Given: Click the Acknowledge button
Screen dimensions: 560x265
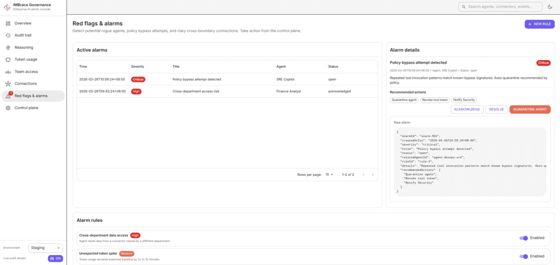Looking at the screenshot, I should pos(466,109).
